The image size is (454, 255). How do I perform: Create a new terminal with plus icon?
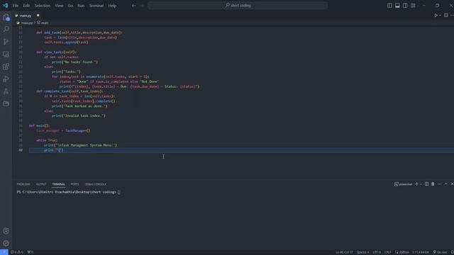pyautogui.click(x=416, y=184)
